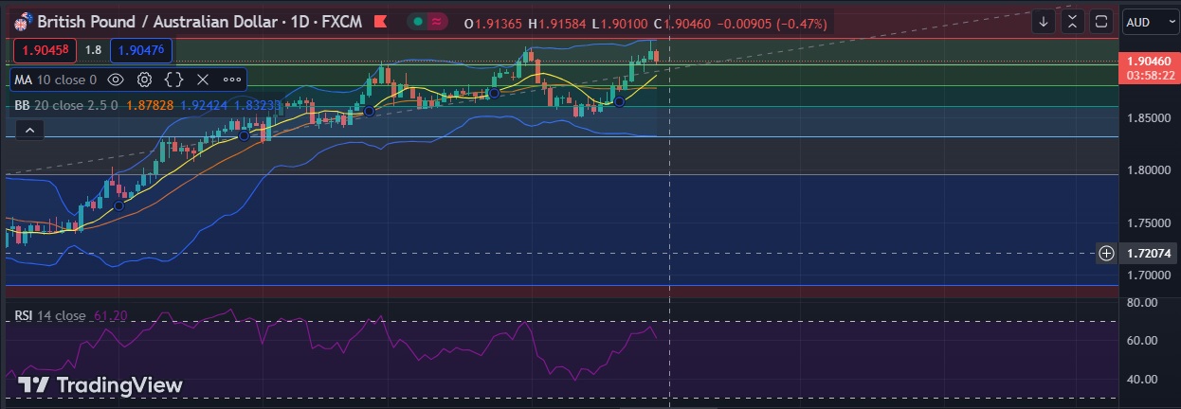Open the AUD currency dropdown
Viewport: 1181px width, 409px height.
tap(1148, 22)
